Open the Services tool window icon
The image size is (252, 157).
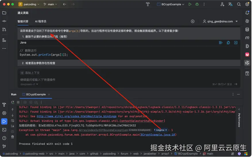point(4,113)
